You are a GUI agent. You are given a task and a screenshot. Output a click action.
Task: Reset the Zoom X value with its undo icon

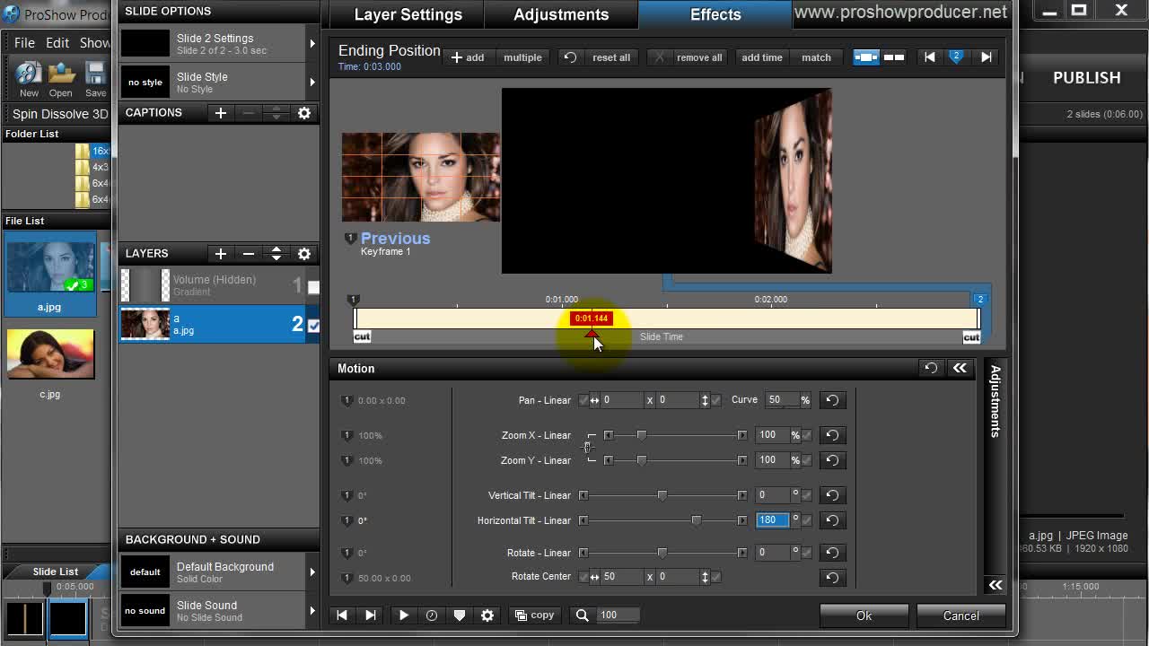pyautogui.click(x=832, y=435)
